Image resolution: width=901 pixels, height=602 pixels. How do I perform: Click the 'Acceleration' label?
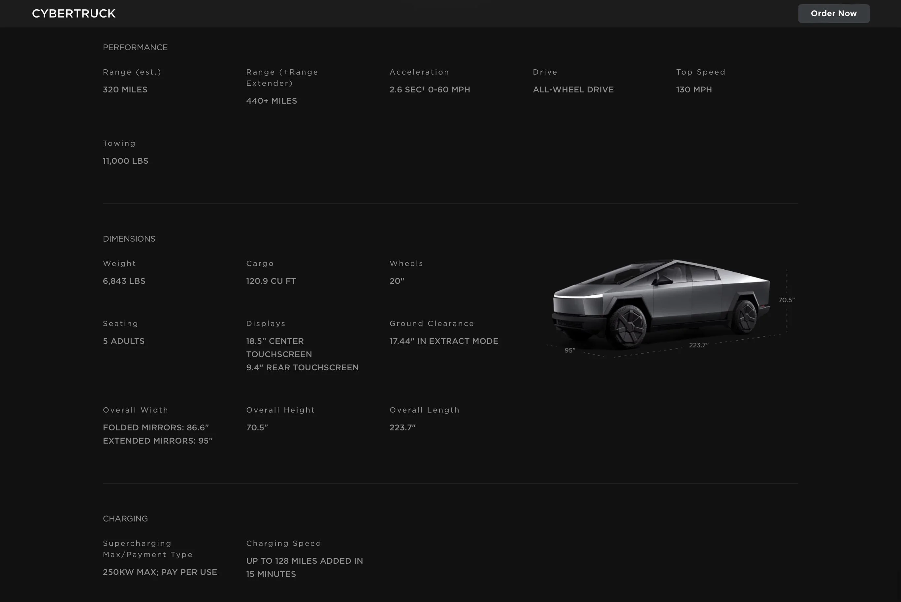[419, 72]
